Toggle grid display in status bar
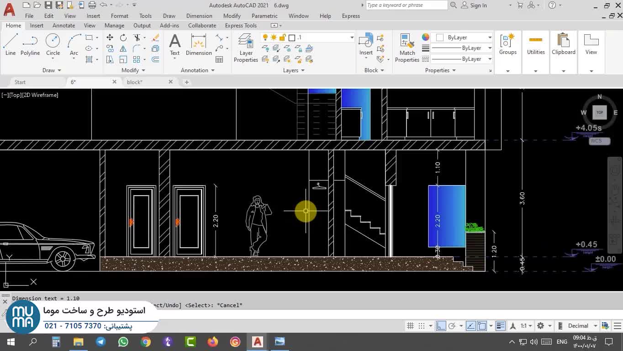The width and height of the screenshot is (623, 351). click(x=410, y=326)
